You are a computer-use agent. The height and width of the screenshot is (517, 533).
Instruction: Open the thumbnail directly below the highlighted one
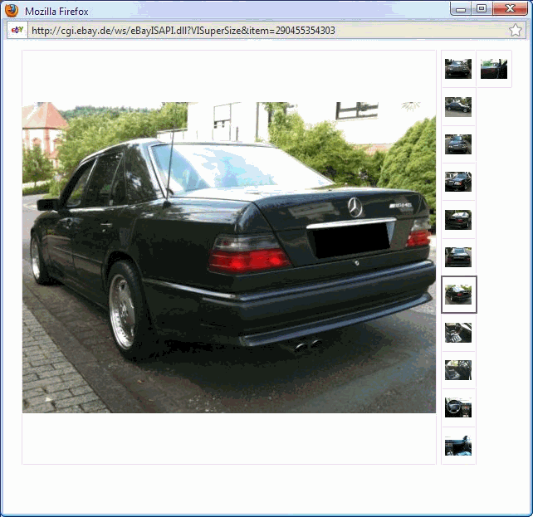tap(457, 333)
